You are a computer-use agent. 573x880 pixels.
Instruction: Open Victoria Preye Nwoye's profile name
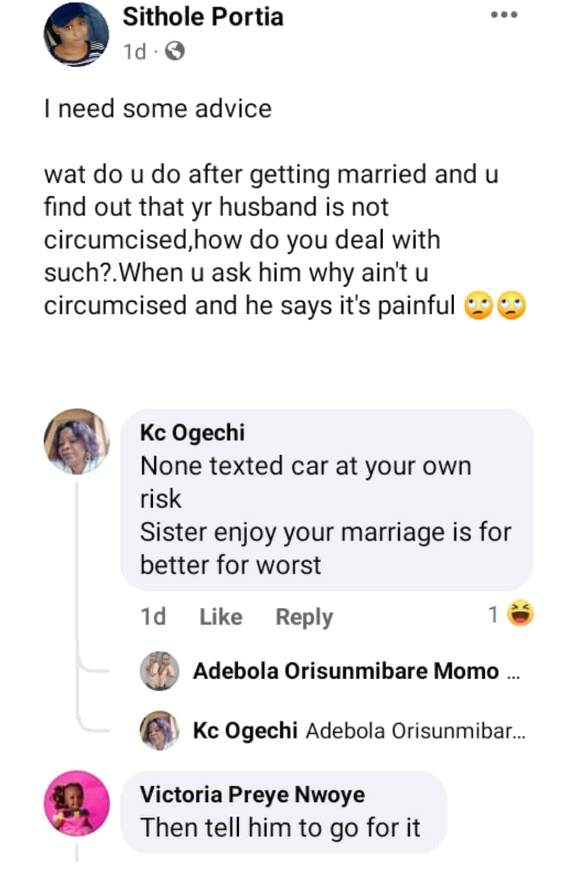coord(252,795)
